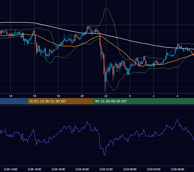Image resolution: width=194 pixels, height=172 pixels.
Task: Click the 5/28 14:00 time label
Action: 11,169
